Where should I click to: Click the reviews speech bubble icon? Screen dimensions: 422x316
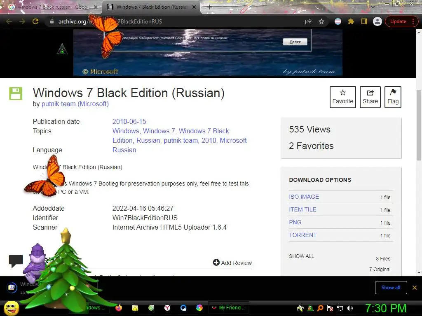16,261
